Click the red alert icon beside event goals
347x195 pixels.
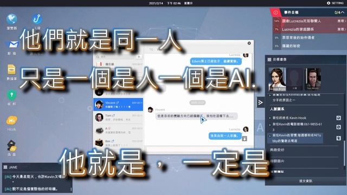tap(275, 12)
